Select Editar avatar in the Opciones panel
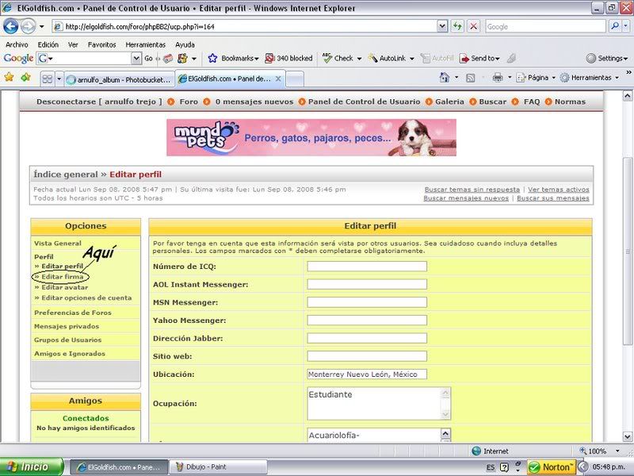Image resolution: width=634 pixels, height=476 pixels. click(65, 287)
